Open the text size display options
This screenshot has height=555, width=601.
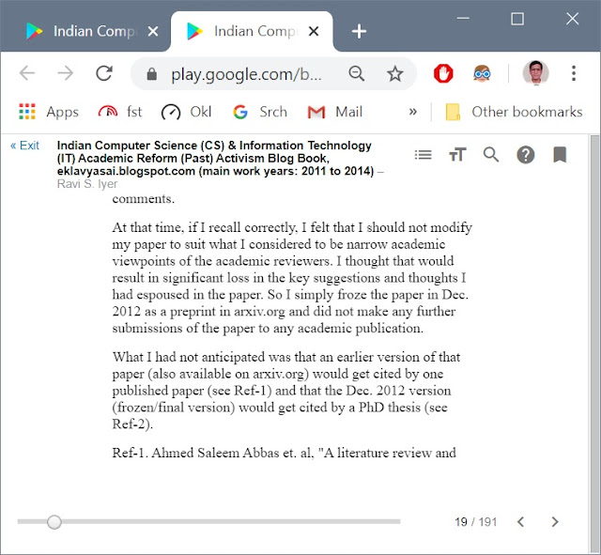[x=457, y=155]
